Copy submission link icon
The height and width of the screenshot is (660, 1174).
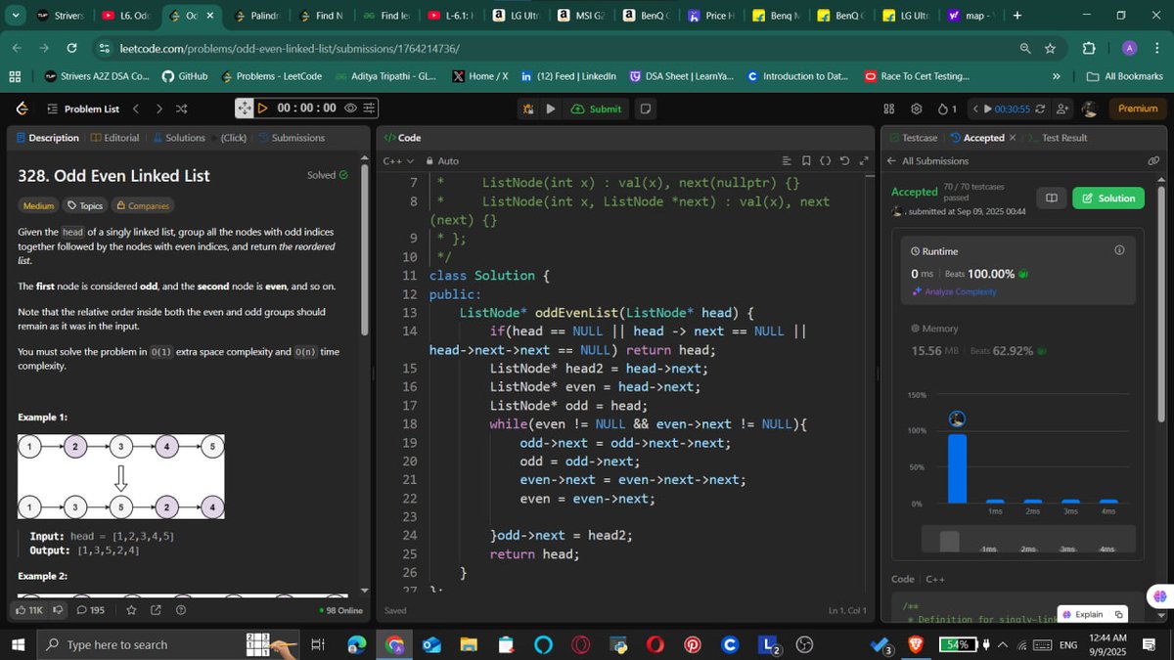(x=1153, y=160)
